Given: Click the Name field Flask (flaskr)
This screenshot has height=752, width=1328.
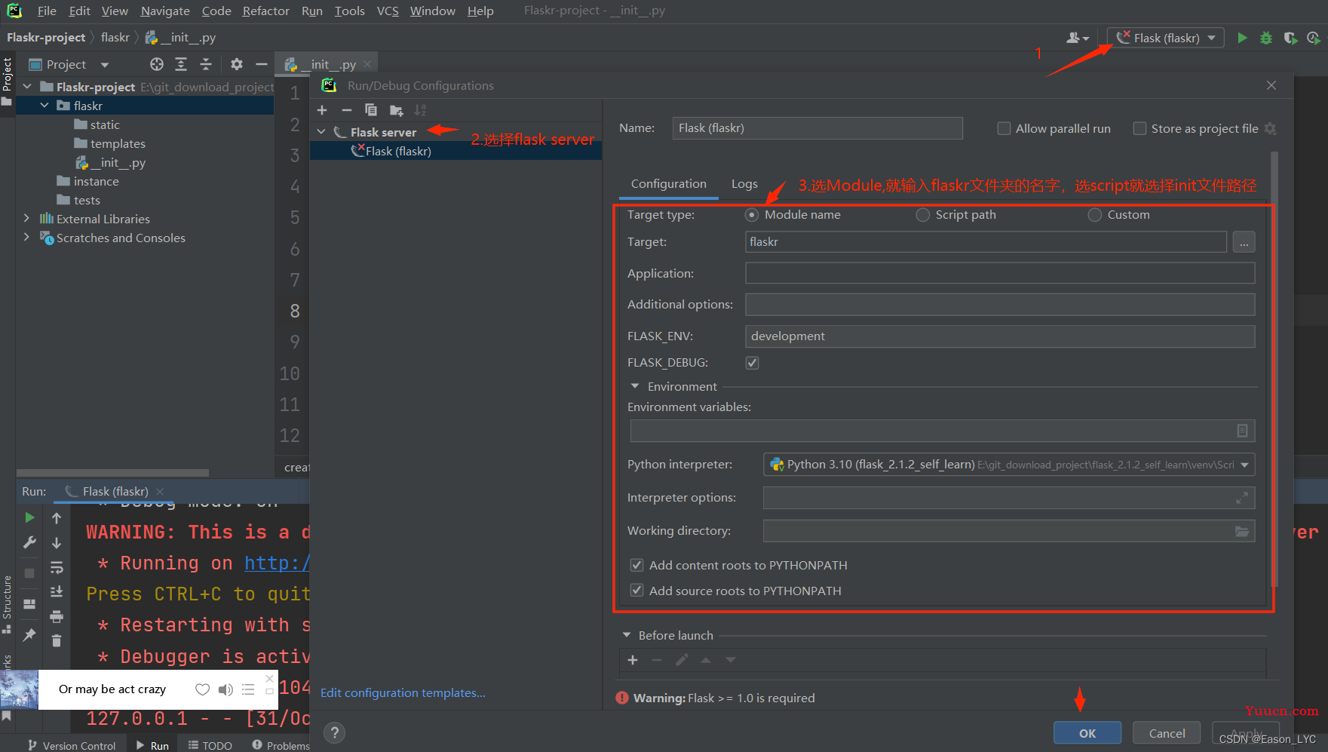Looking at the screenshot, I should (817, 128).
